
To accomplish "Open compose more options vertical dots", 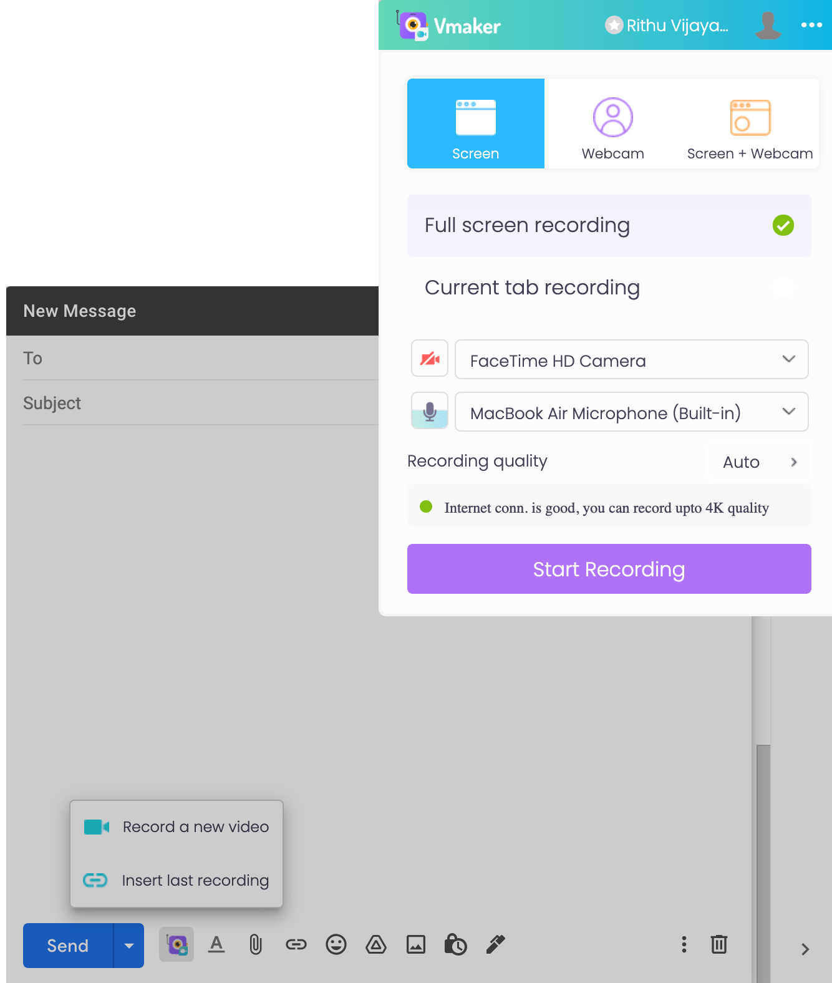I will click(x=684, y=944).
